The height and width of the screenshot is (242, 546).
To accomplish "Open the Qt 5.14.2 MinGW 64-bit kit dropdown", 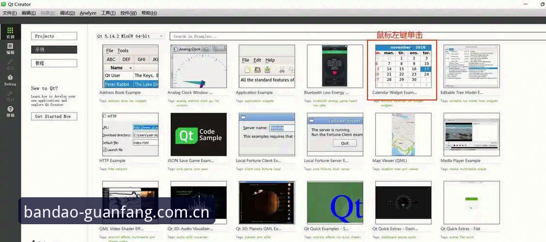I will click(x=130, y=36).
